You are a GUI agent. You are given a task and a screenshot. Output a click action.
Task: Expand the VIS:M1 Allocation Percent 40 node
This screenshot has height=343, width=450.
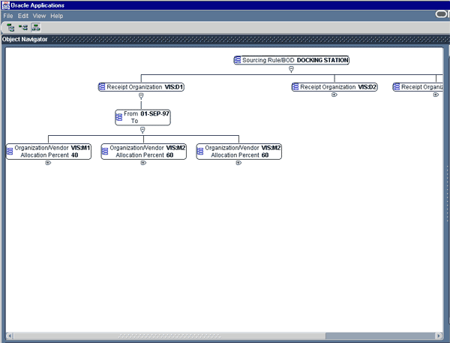[x=48, y=163]
